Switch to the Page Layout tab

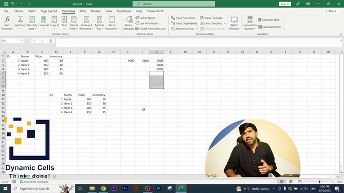49,11
